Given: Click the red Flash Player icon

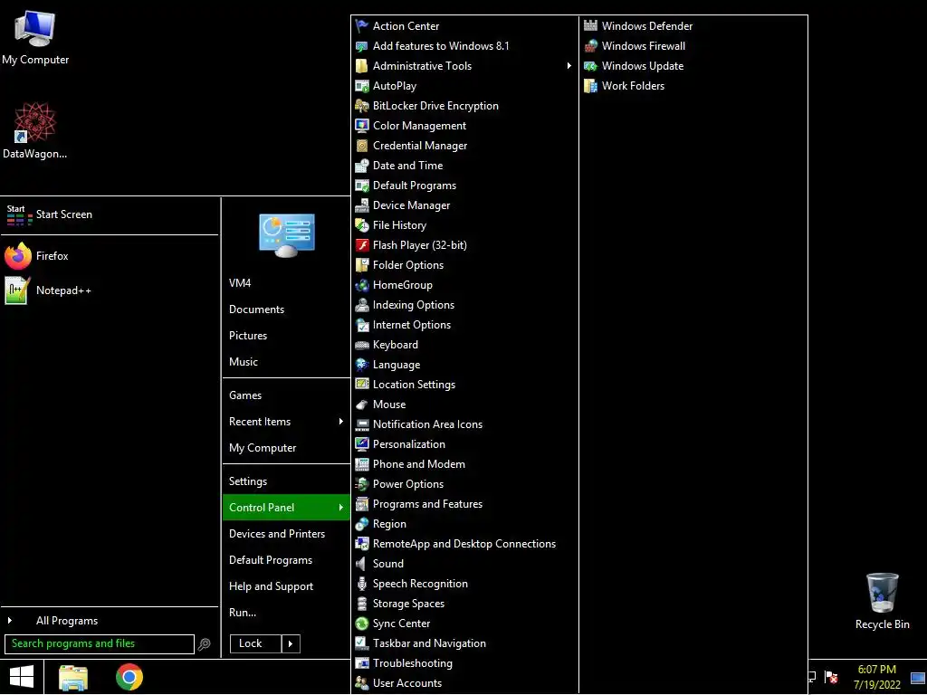Looking at the screenshot, I should tap(362, 245).
